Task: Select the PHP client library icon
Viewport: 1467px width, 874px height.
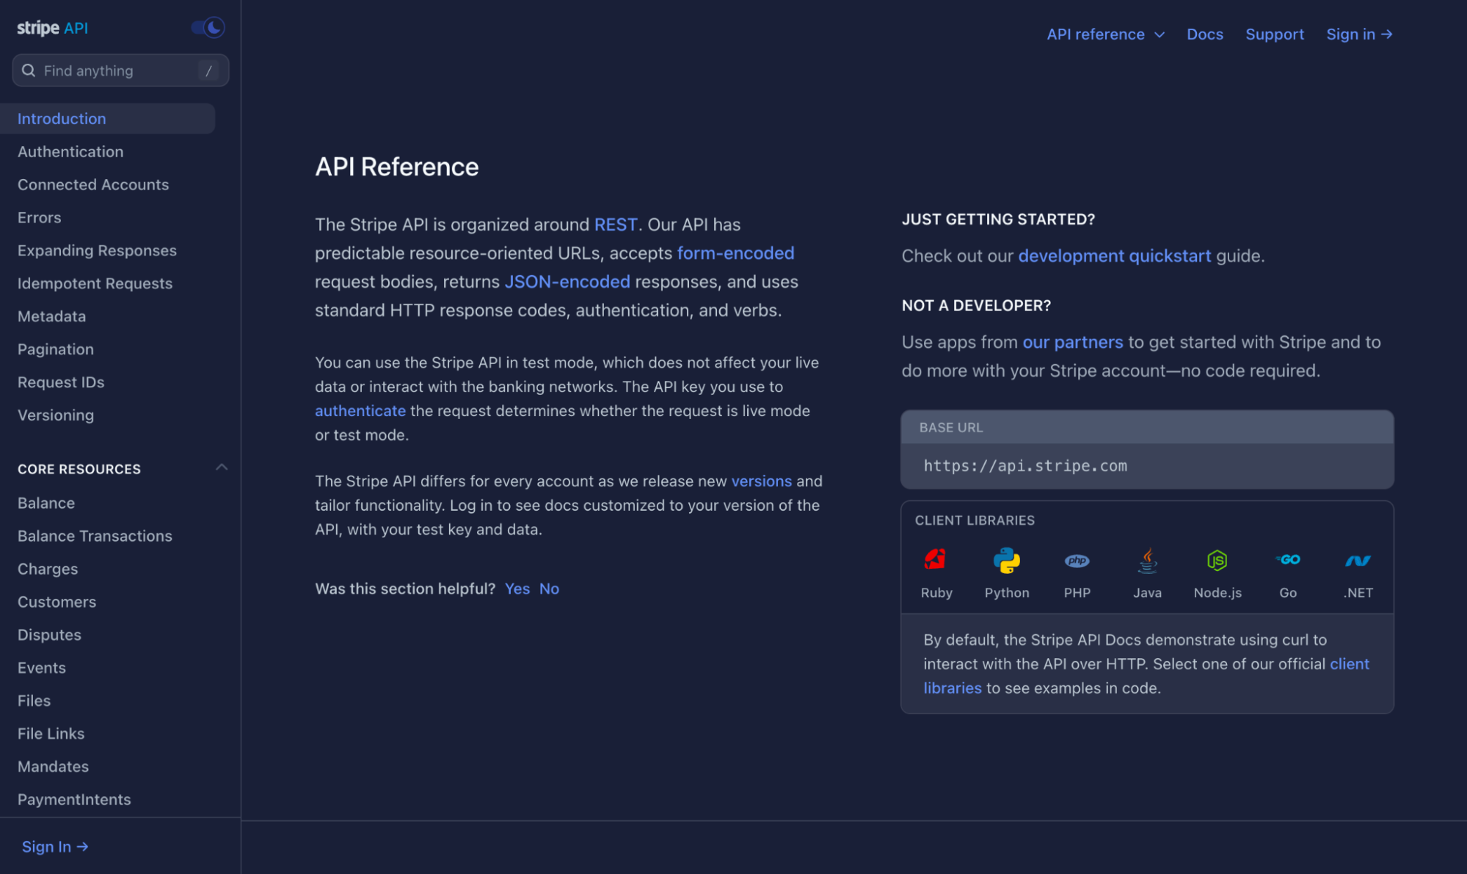Action: [x=1077, y=561]
